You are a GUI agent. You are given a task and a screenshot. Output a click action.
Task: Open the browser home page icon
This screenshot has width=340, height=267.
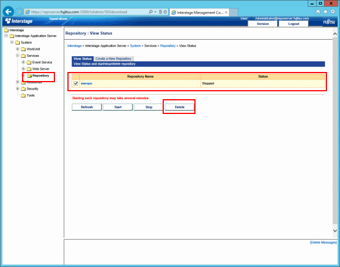318,12
